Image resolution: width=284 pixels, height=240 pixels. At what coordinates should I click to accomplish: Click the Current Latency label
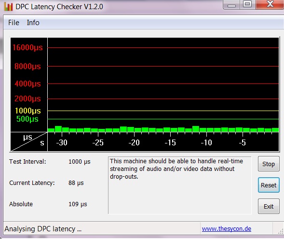coord(32,183)
